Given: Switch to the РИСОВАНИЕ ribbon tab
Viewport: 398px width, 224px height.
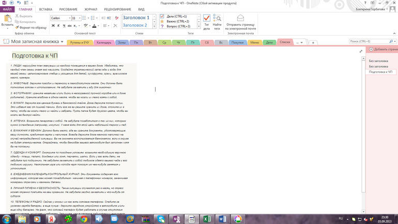Looking at the screenshot, I should pos(68,9).
